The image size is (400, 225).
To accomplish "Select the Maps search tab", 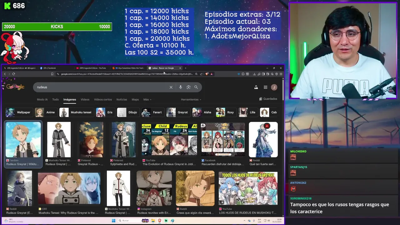I will point(135,99).
